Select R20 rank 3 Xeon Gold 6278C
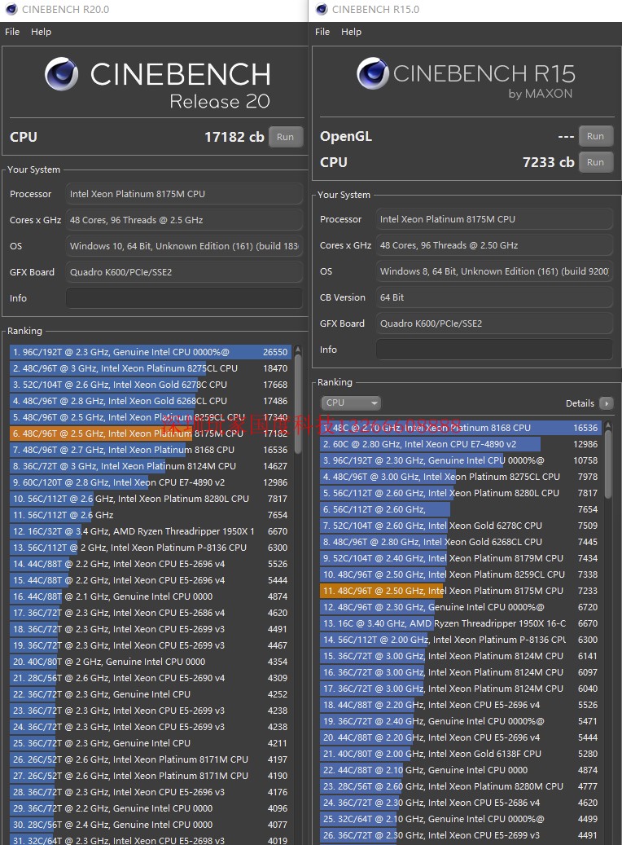This screenshot has height=845, width=622. pos(151,385)
